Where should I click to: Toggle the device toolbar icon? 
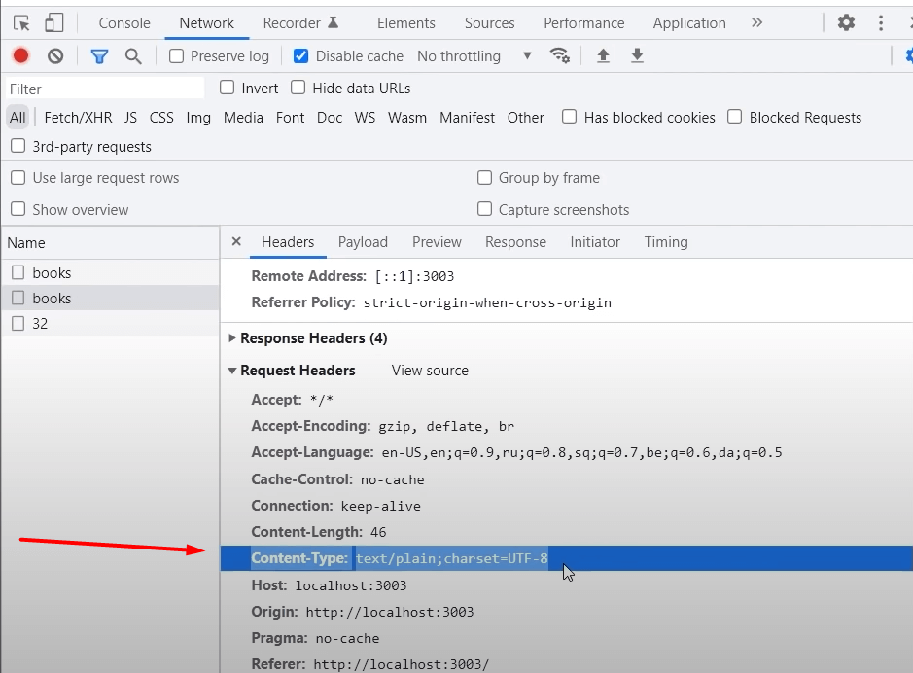point(54,23)
